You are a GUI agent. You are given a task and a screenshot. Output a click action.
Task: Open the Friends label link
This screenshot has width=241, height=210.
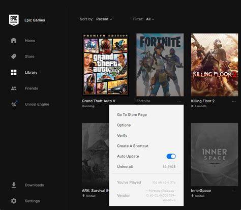click(x=32, y=88)
